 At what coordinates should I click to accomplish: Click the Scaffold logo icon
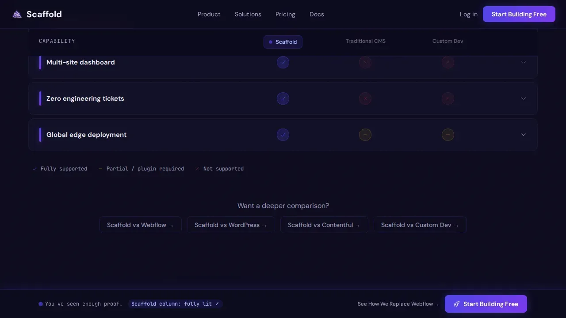(x=17, y=14)
